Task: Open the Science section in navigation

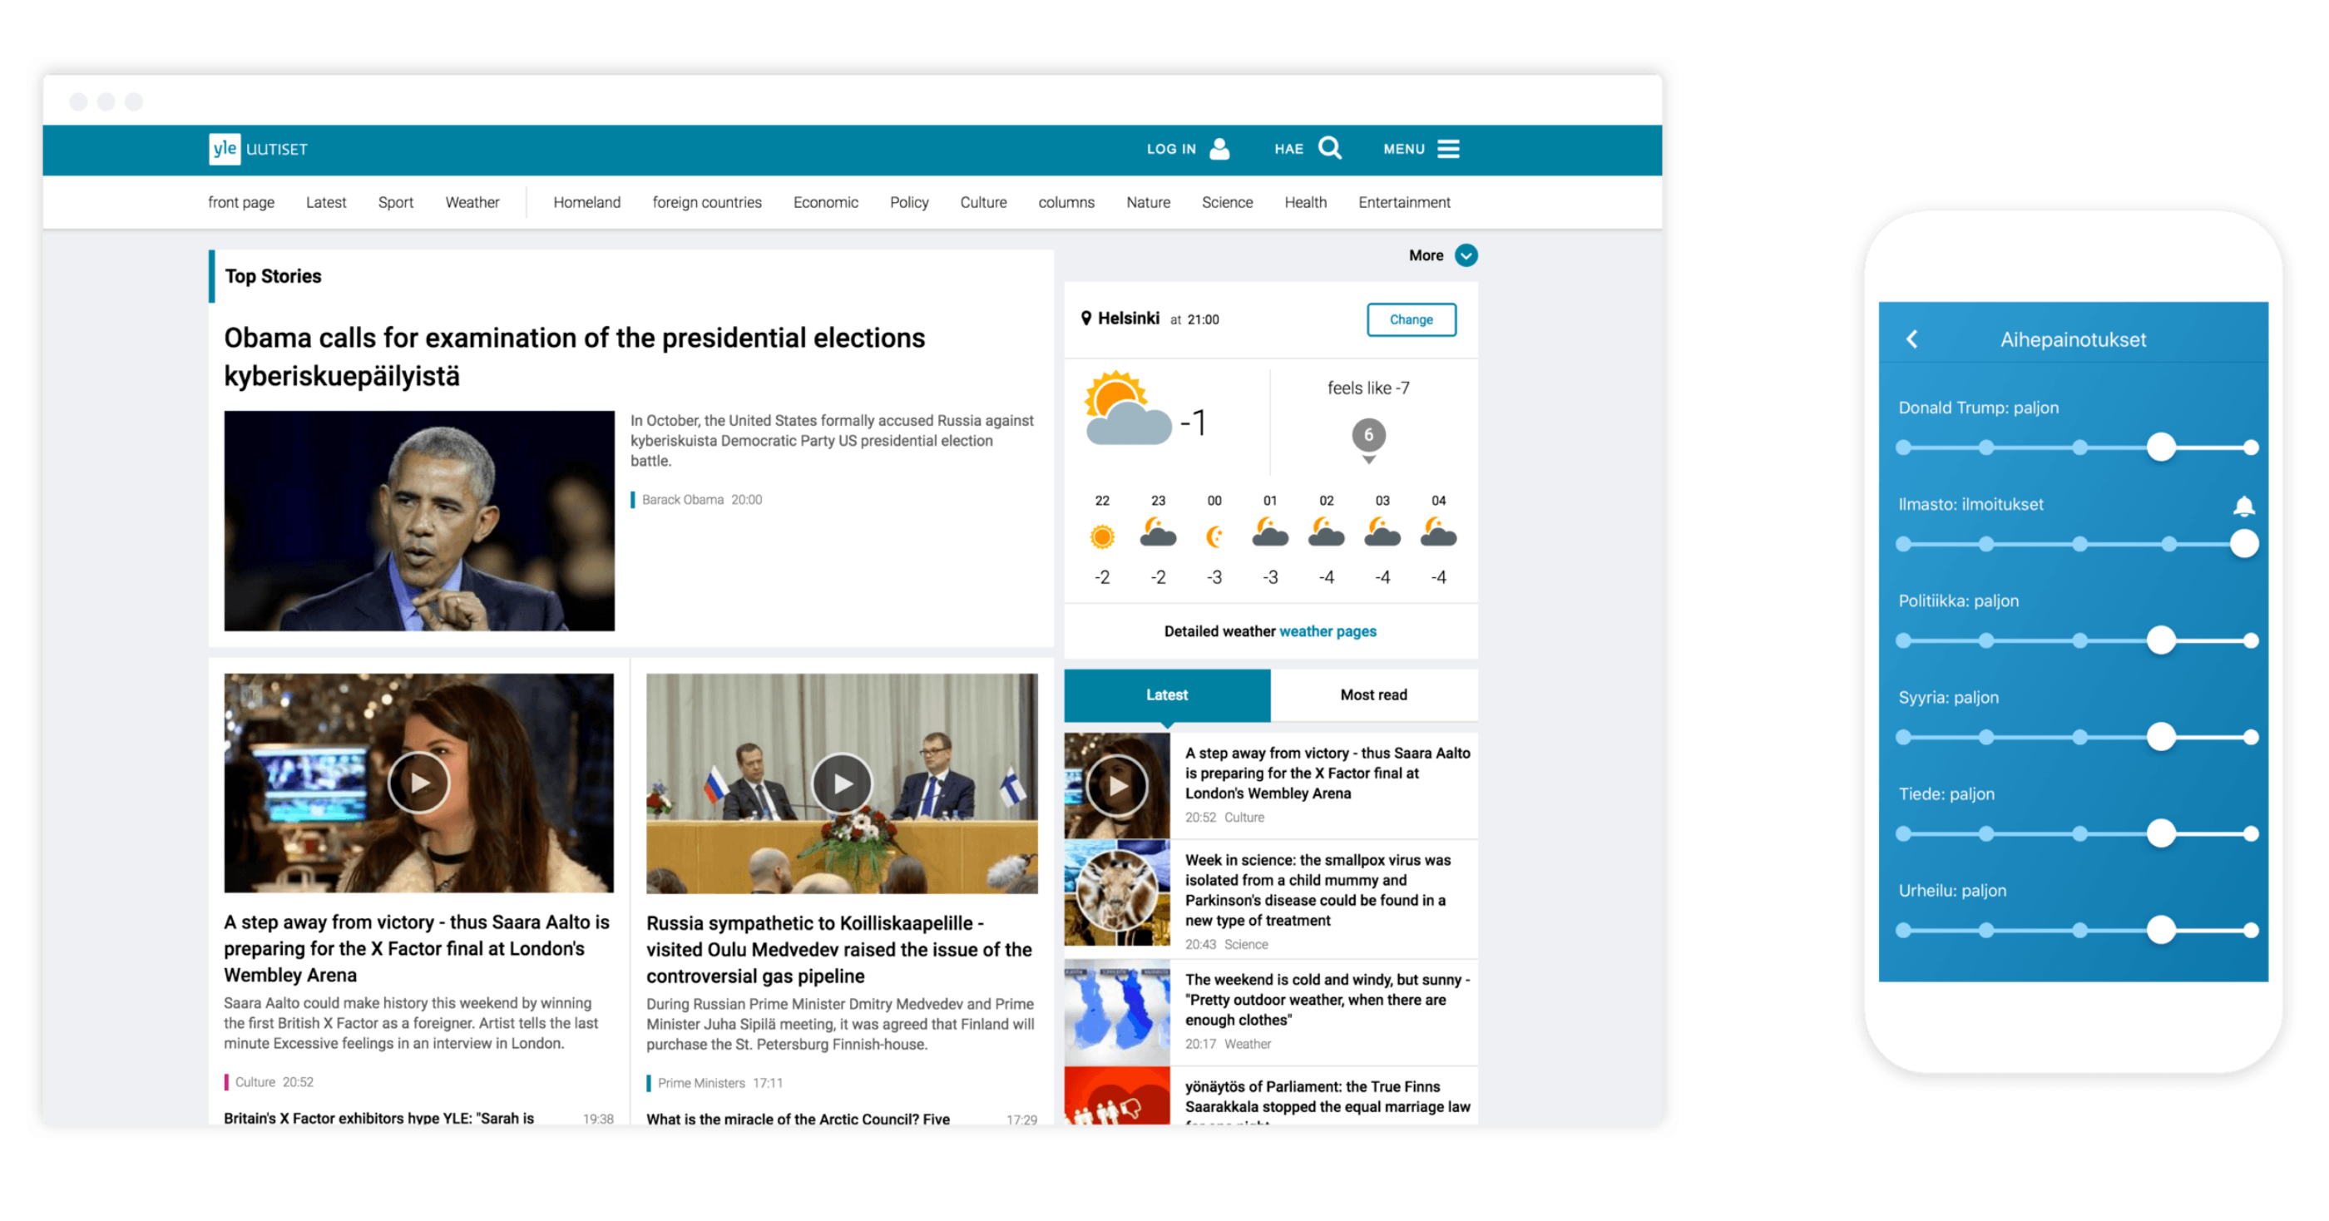Action: [1227, 201]
